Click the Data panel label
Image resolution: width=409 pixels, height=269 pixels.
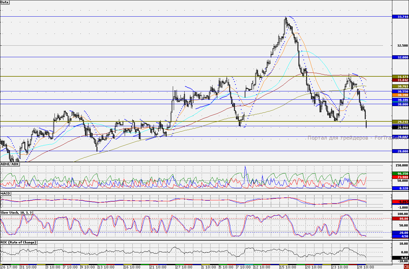(5, 2)
